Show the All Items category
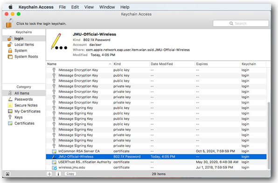278x183 pixels. tap(24, 93)
